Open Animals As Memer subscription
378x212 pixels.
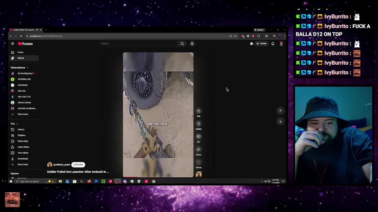click(x=24, y=108)
